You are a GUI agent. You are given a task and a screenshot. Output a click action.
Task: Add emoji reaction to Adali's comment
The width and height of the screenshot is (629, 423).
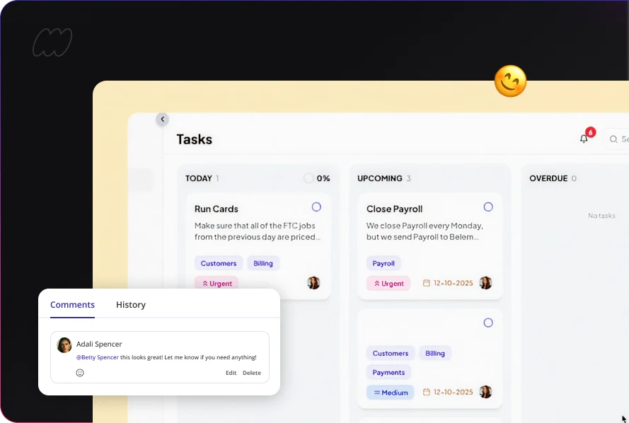[80, 373]
